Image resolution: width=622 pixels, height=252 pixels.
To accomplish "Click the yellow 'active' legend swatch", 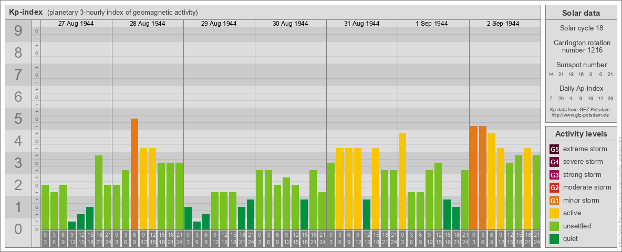I will [554, 213].
